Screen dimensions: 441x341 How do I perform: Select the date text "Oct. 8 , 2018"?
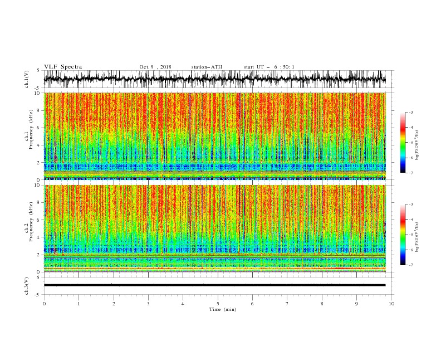(155, 67)
